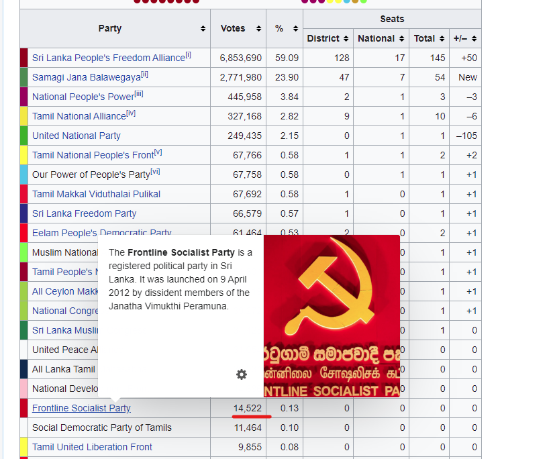Click Social Democratic Party of Tamils text
This screenshot has height=459, width=551.
102,427
